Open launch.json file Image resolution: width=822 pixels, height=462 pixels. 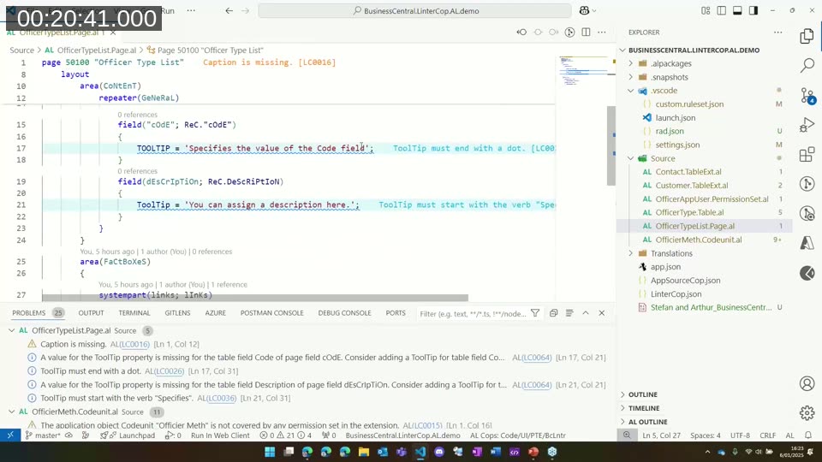[676, 118]
